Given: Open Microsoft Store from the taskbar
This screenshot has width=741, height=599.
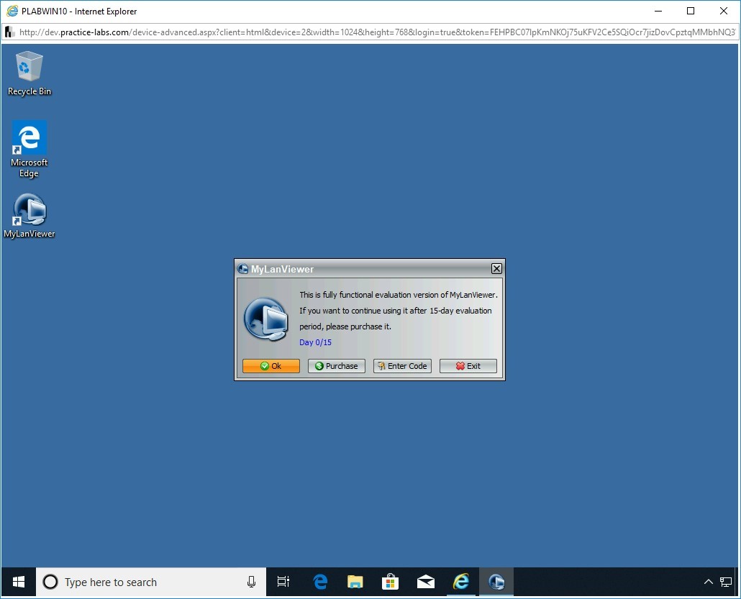Looking at the screenshot, I should [391, 582].
